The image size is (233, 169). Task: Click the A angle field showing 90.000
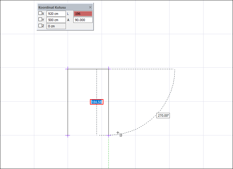[x=83, y=20]
